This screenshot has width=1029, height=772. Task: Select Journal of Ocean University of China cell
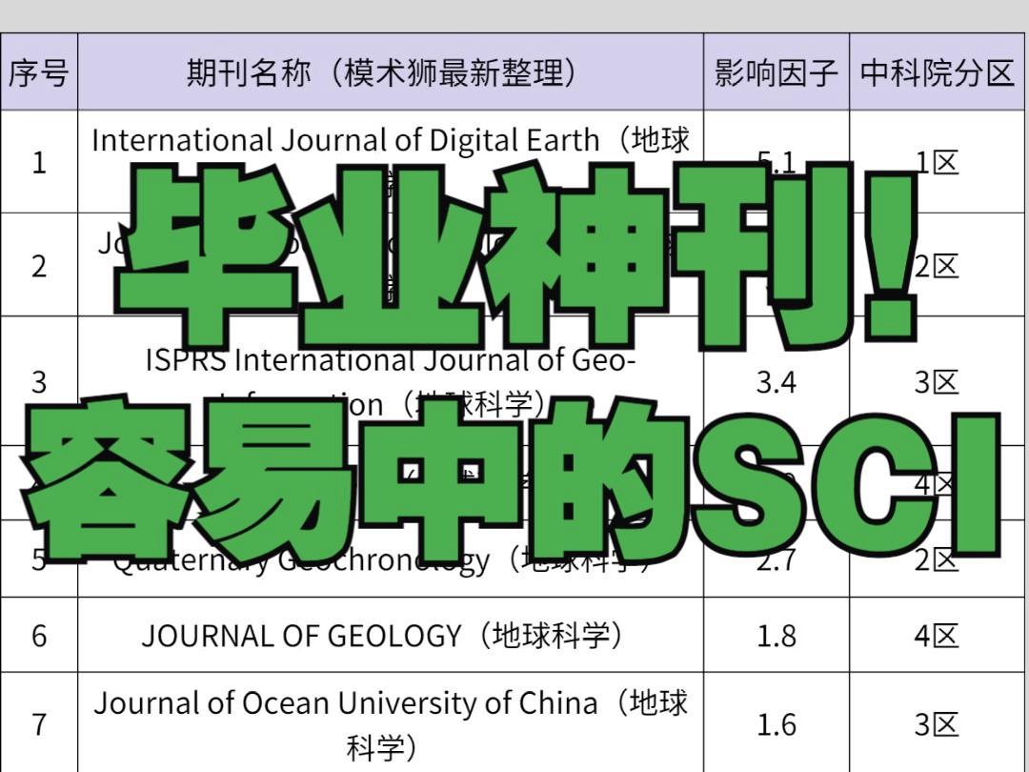(x=391, y=723)
